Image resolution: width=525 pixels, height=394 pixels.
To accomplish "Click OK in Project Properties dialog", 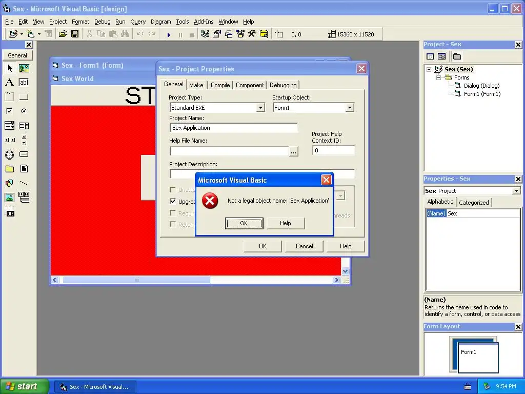I will pos(262,246).
